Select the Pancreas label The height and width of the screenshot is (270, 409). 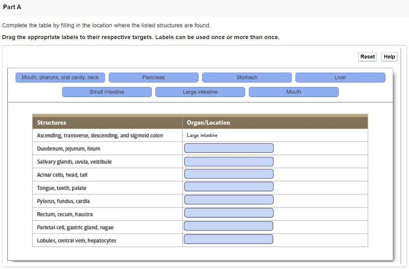point(154,77)
